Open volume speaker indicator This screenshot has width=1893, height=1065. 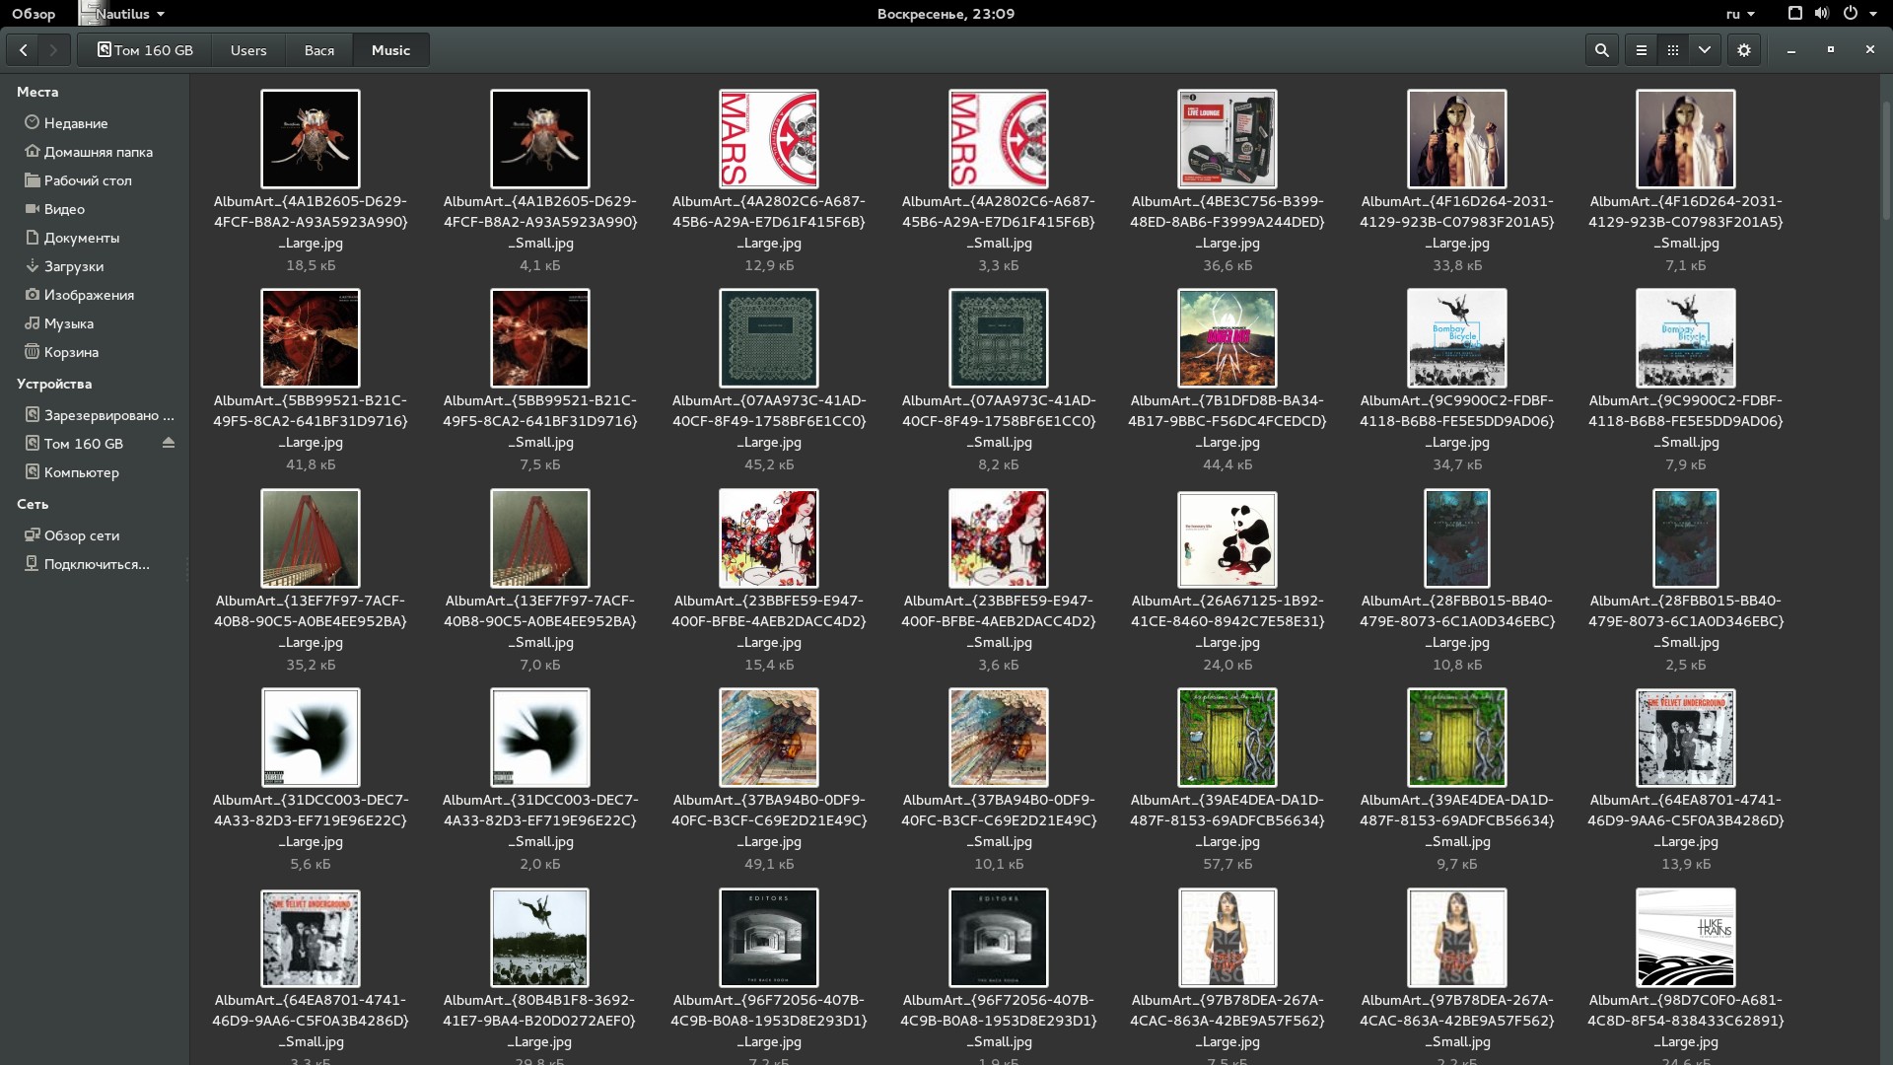click(1821, 14)
